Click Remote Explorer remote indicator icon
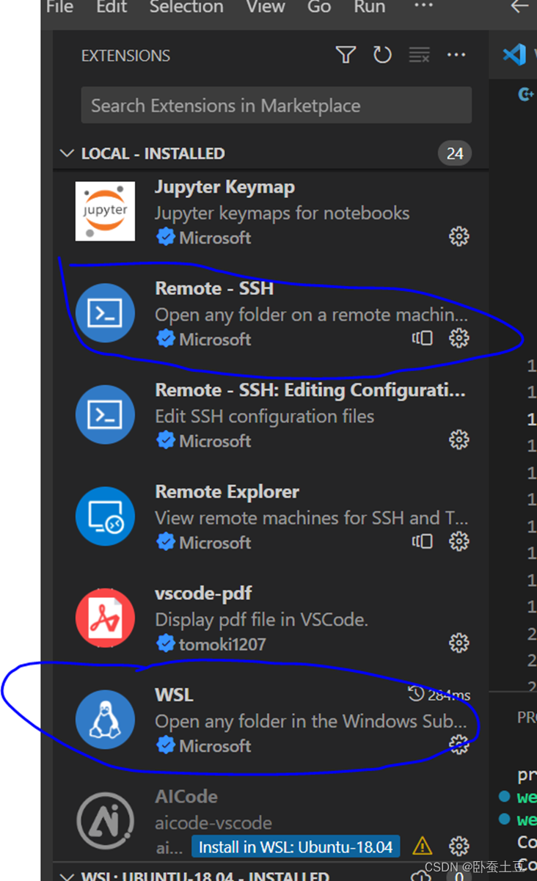This screenshot has height=881, width=537. [423, 541]
